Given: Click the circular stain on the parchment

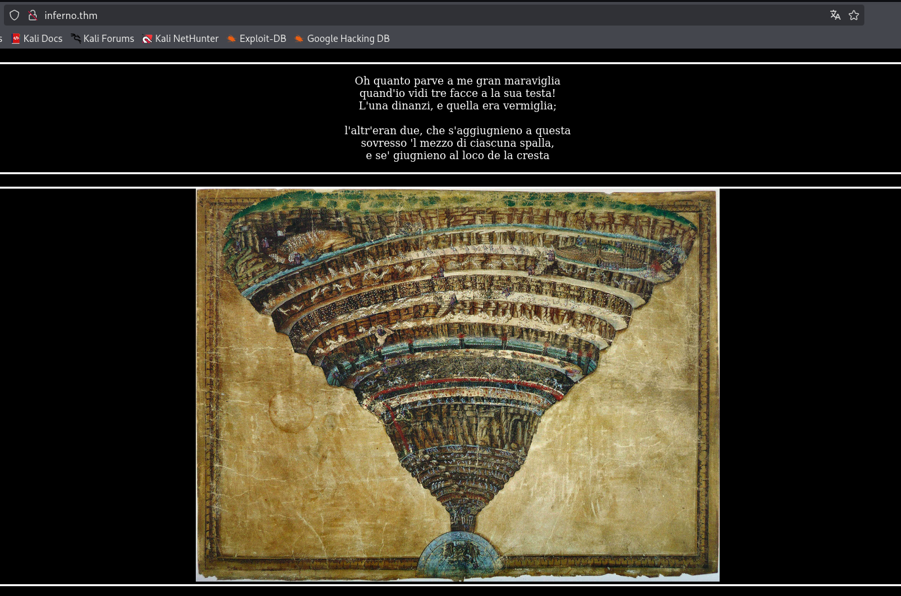Looking at the screenshot, I should pos(291,411).
